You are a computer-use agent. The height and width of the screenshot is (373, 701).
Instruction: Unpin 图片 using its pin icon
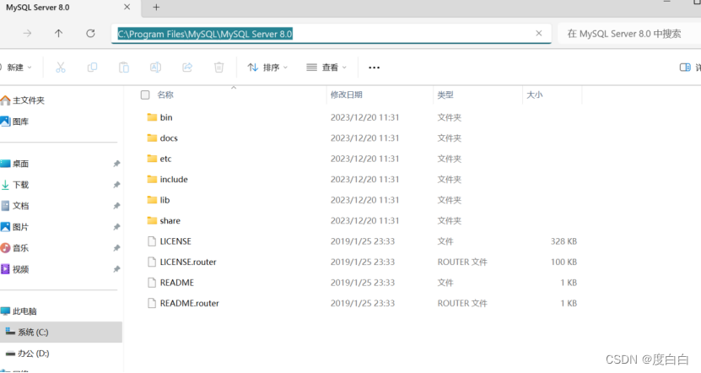click(116, 227)
